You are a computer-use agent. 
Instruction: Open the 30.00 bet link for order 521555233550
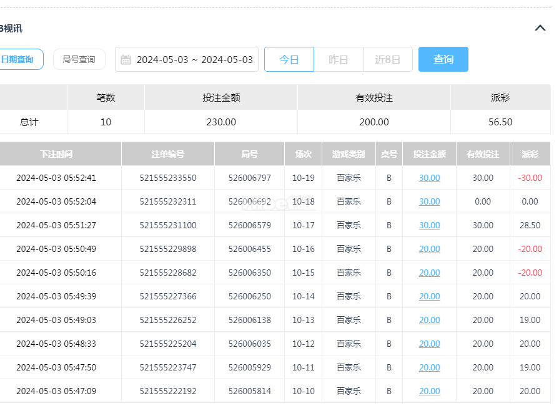pos(429,178)
